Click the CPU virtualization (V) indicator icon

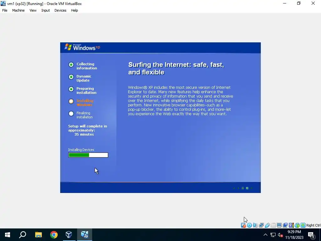tap(291, 225)
